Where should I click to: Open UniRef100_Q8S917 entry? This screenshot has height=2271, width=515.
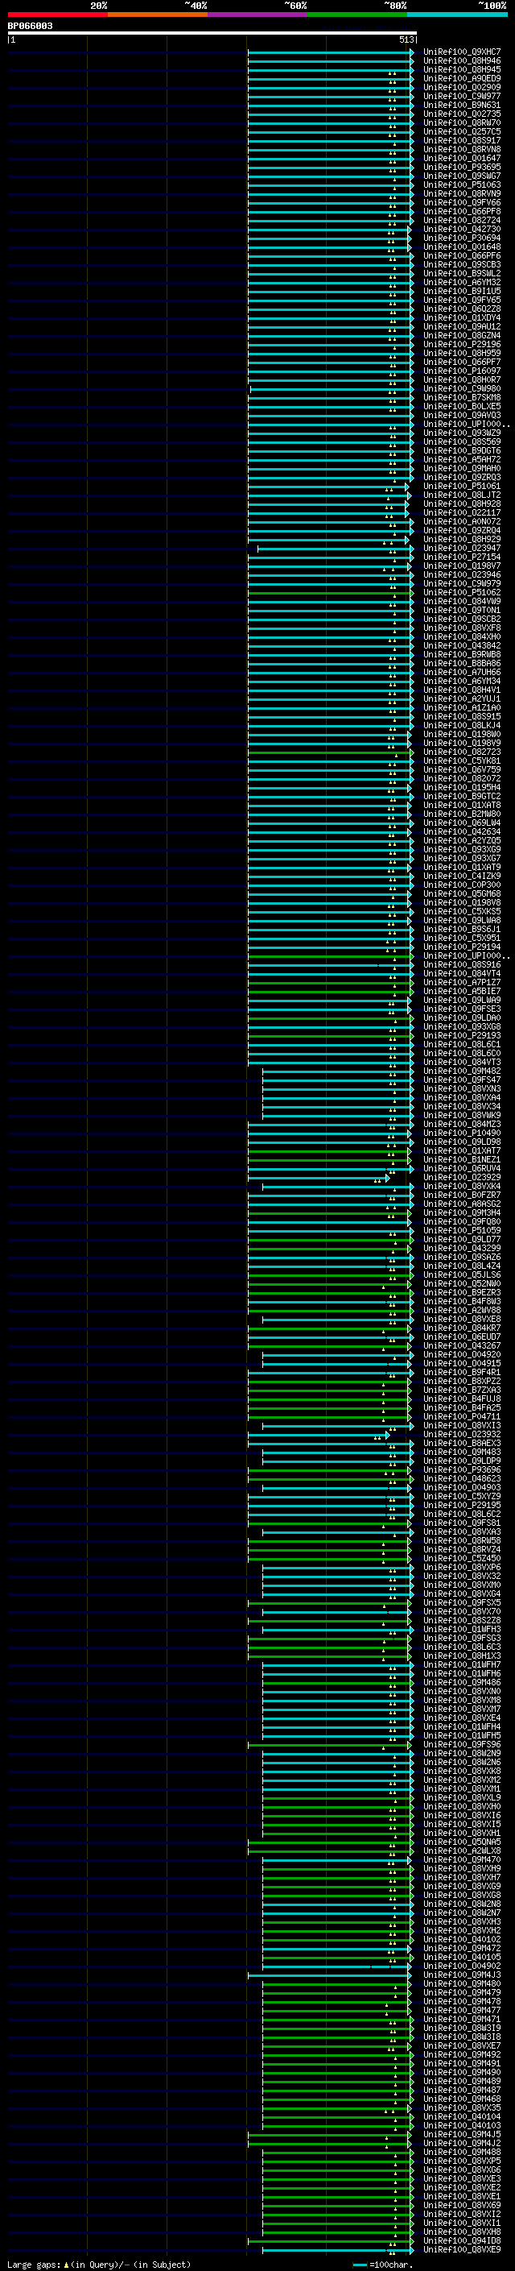[x=462, y=140]
